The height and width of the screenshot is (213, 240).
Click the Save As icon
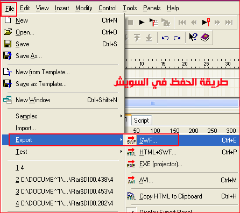coord(8,55)
